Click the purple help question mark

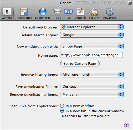(x=126, y=126)
